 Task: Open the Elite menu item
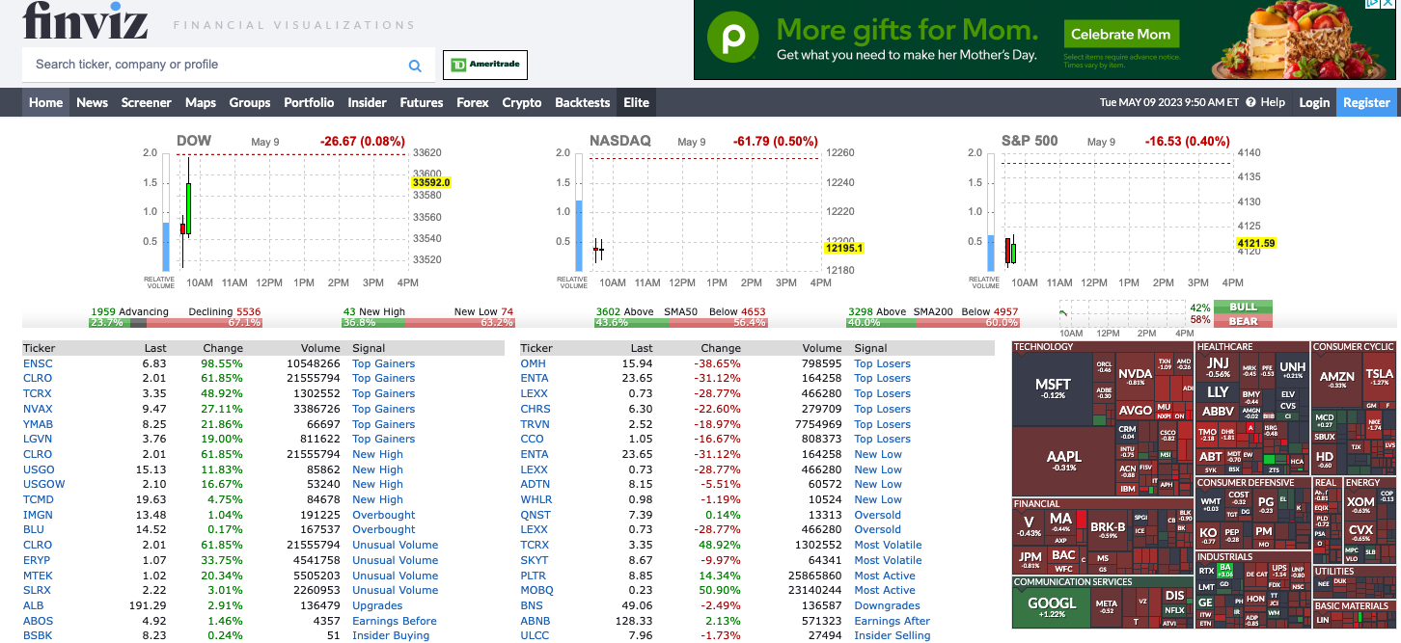pos(637,102)
